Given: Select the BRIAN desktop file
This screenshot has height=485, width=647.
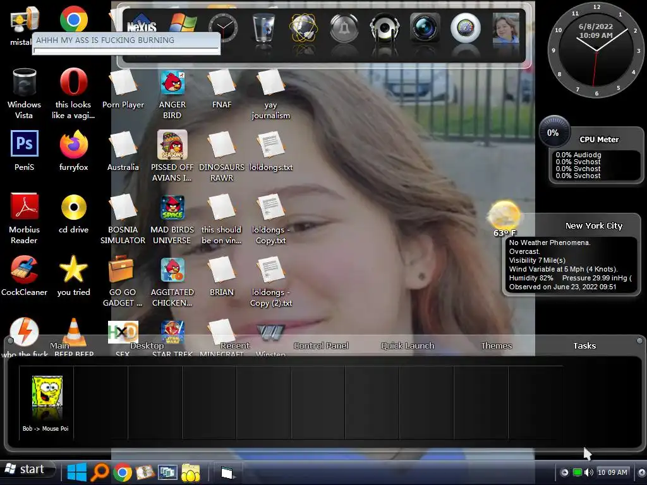Looking at the screenshot, I should coord(222,270).
